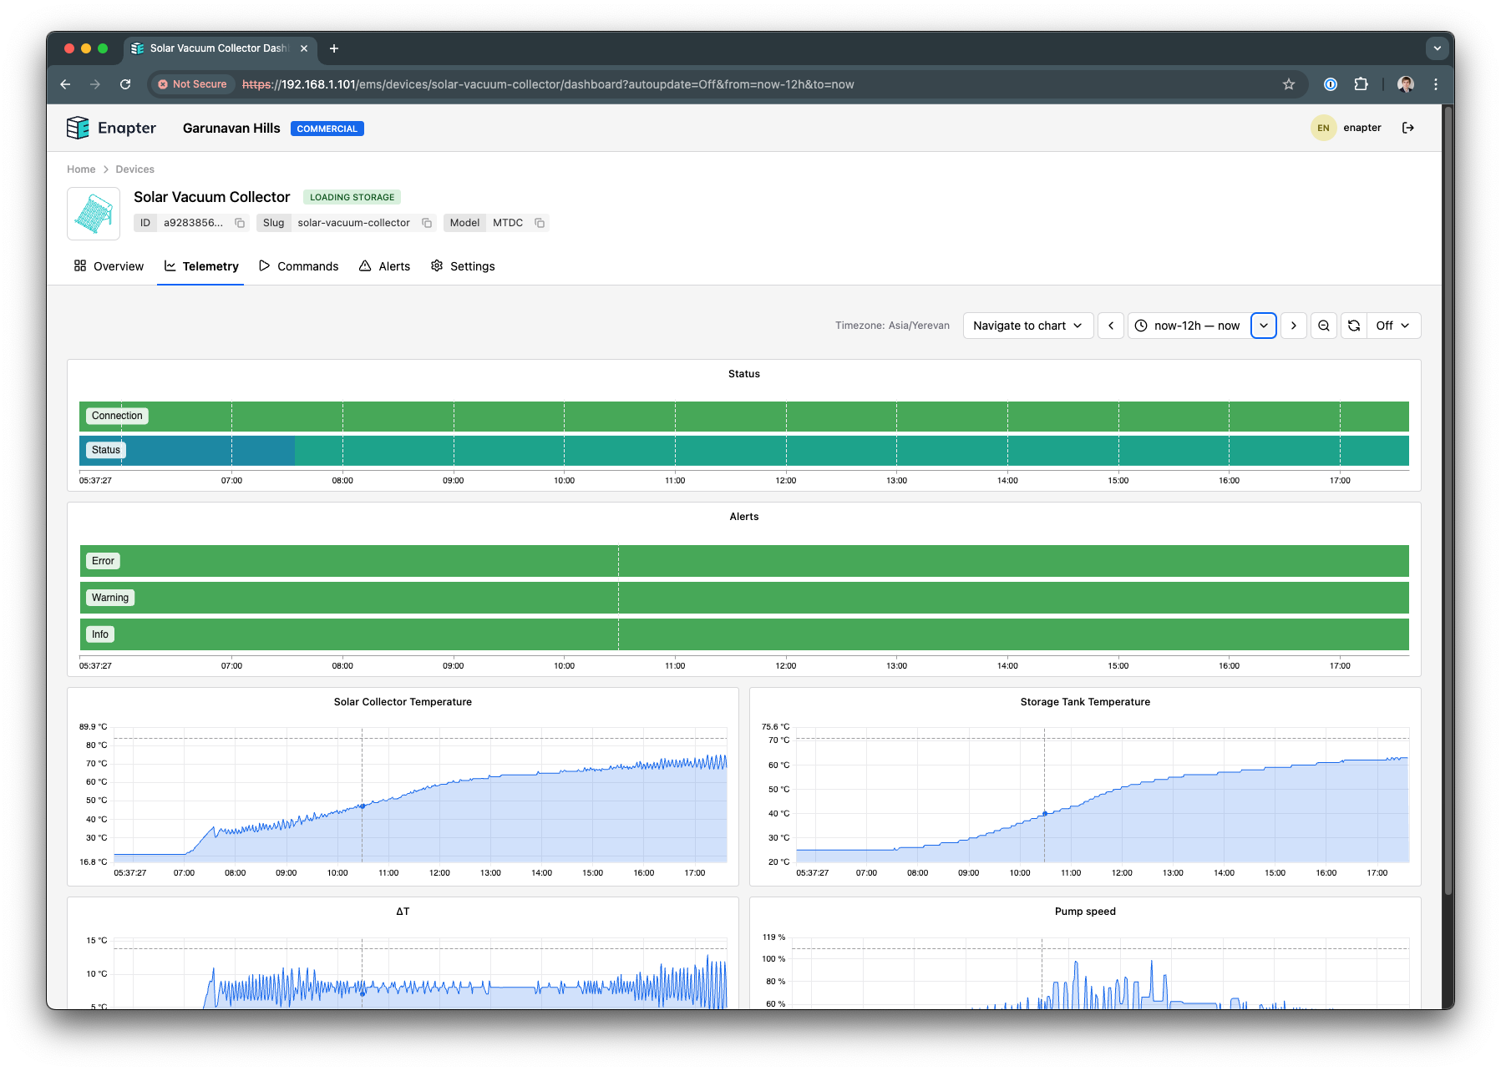1501x1071 pixels.
Task: Copy the solar-vacuum-collector slug
Action: tap(427, 223)
